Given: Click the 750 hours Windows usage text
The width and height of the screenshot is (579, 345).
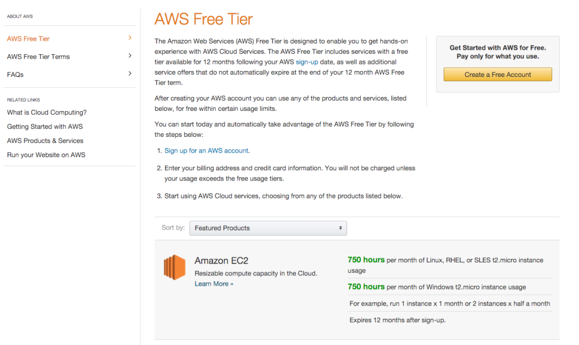Looking at the screenshot, I should pos(366,287).
